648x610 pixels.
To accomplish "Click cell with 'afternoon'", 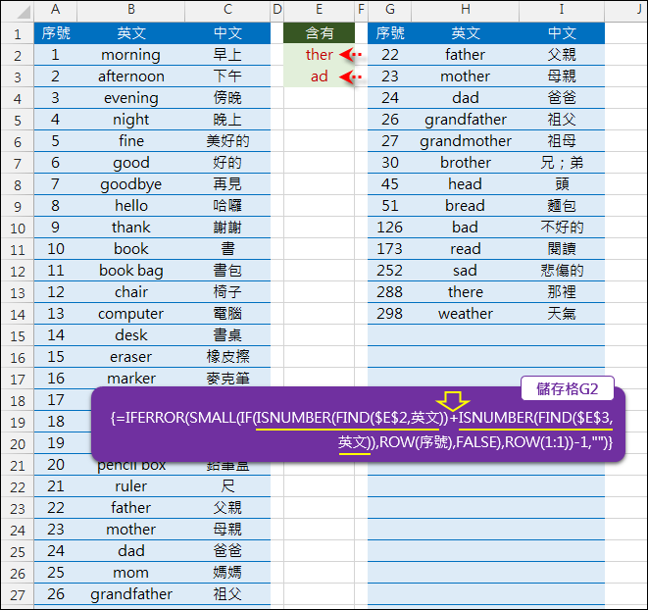I will tap(131, 76).
